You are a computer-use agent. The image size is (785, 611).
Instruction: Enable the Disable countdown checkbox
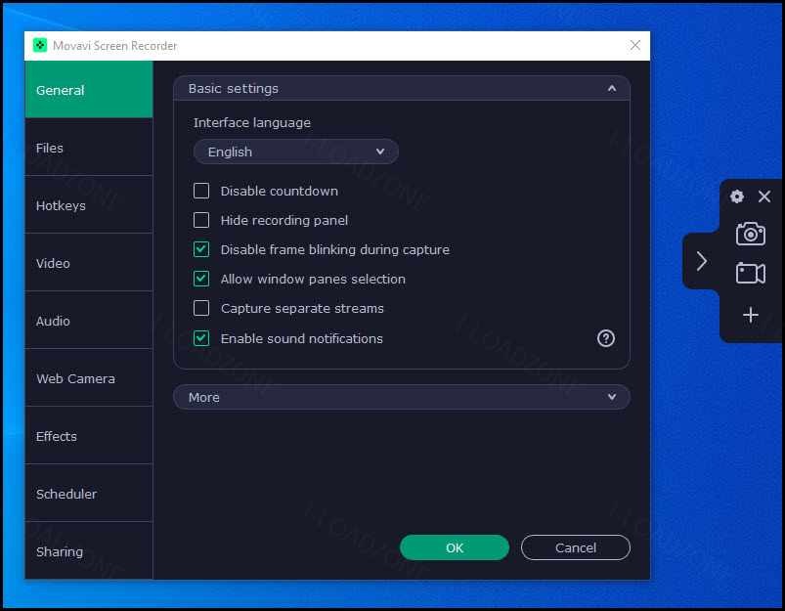(201, 191)
